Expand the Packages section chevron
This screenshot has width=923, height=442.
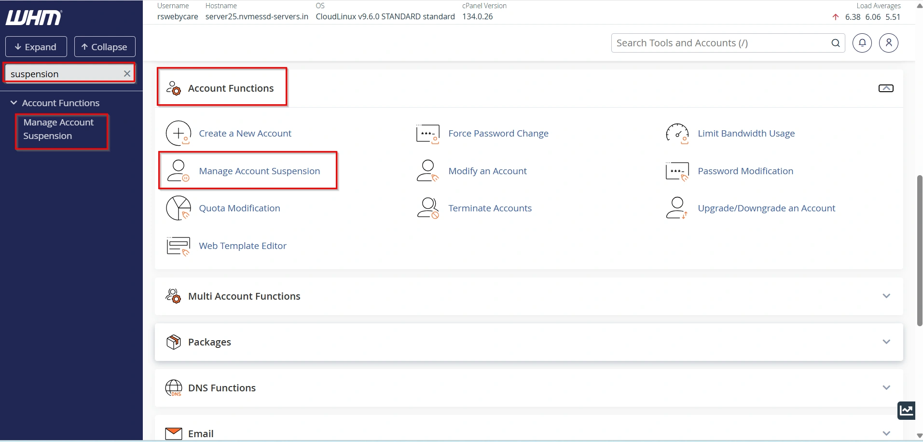886,342
